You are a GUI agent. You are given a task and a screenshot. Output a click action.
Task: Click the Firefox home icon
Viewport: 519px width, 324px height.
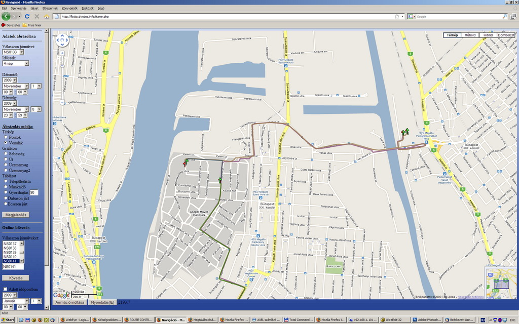(x=47, y=16)
